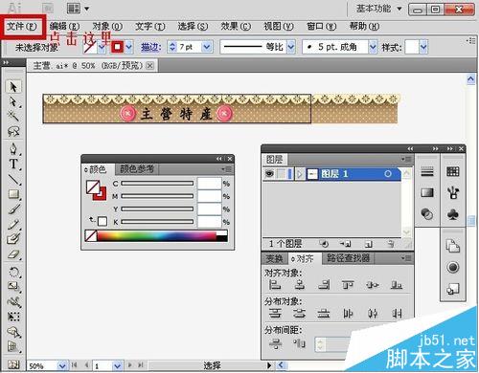
Task: Toggle visibility eye of 图层 1
Action: click(x=270, y=174)
